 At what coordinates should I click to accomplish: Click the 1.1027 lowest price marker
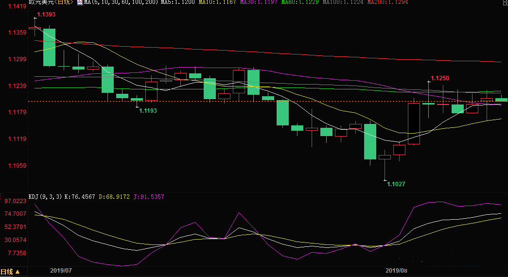396,184
